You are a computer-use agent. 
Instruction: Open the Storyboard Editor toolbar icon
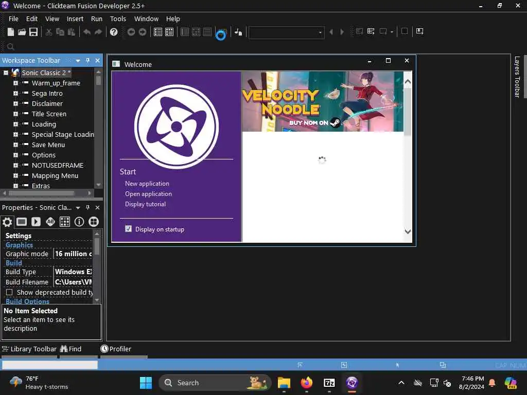point(158,32)
